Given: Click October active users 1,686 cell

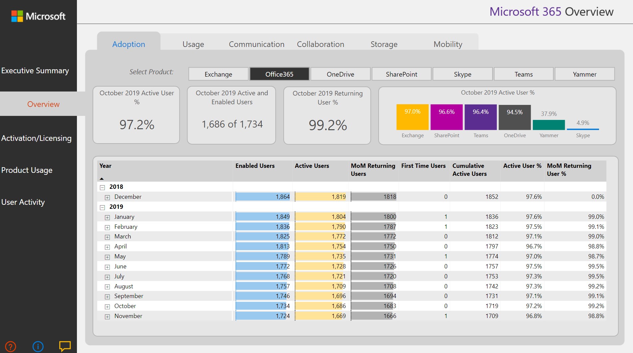Looking at the screenshot, I should click(320, 306).
